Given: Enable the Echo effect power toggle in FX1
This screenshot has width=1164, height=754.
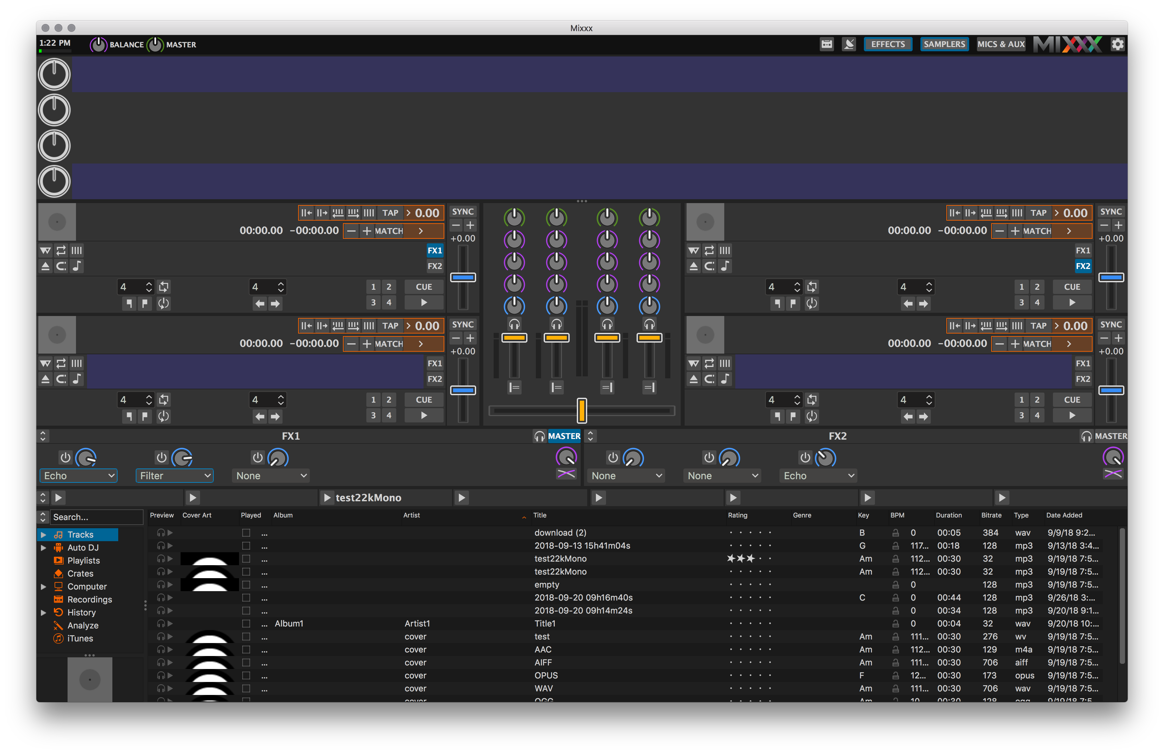Looking at the screenshot, I should 65,458.
